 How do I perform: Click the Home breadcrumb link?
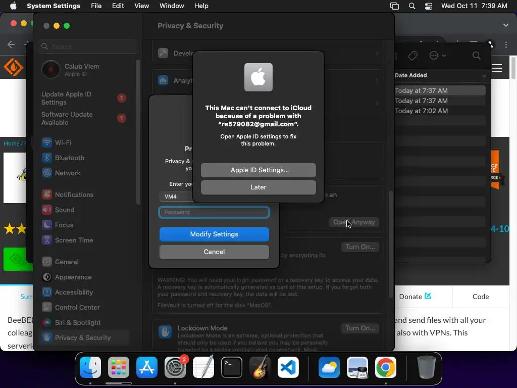click(11, 143)
